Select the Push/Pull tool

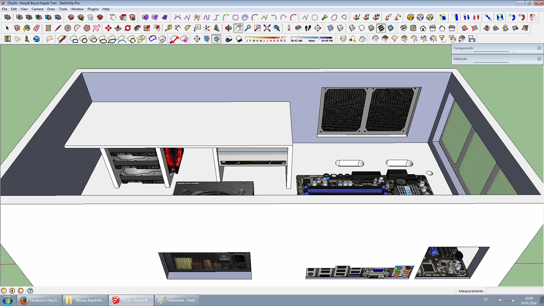click(118, 28)
